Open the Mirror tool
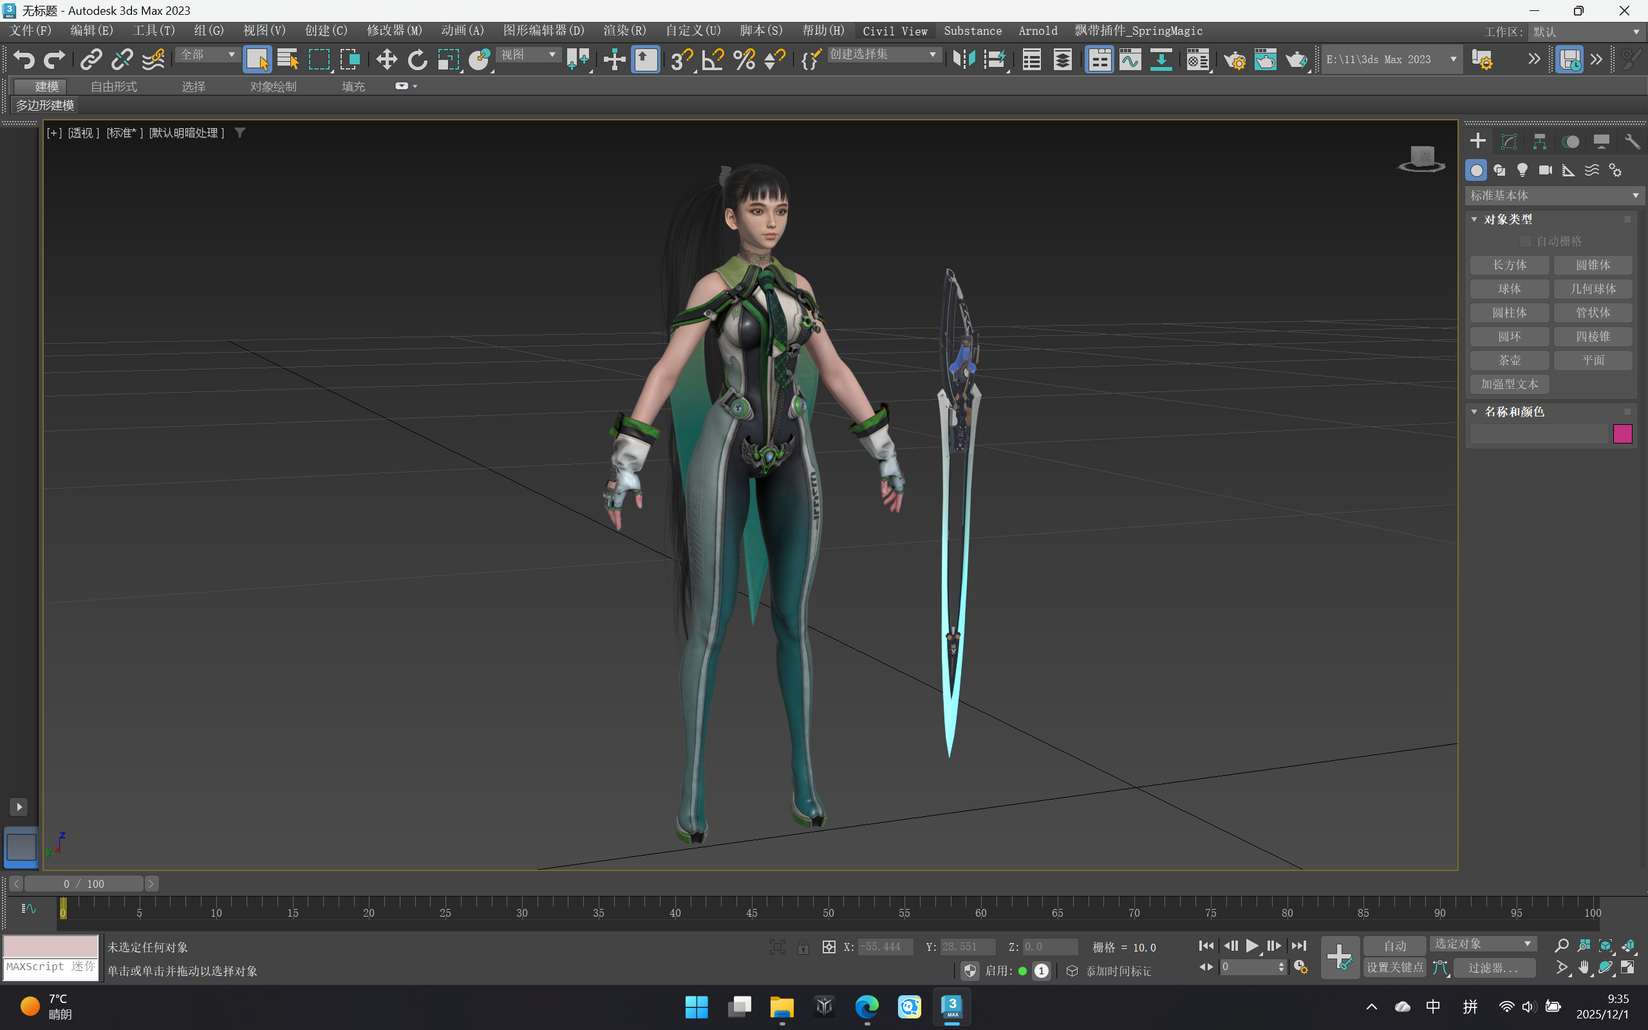Image resolution: width=1648 pixels, height=1030 pixels. (x=964, y=59)
